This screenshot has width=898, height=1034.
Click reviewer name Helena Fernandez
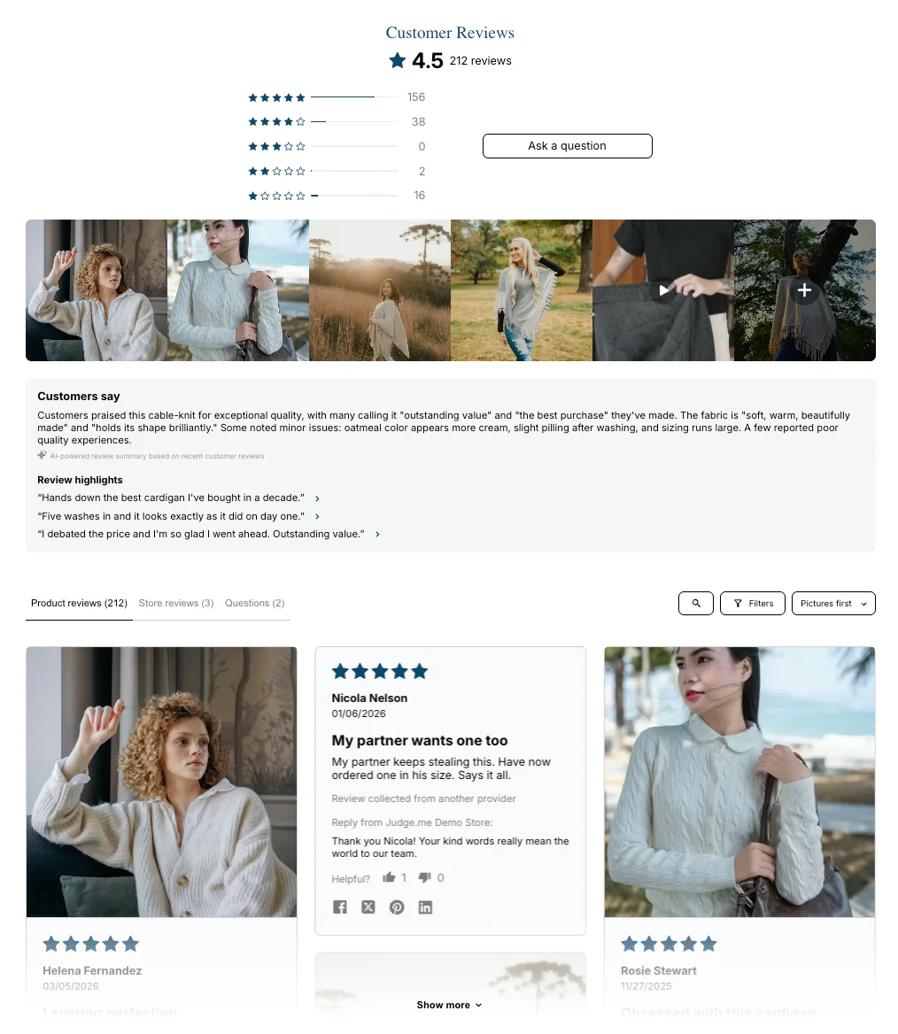(92, 970)
